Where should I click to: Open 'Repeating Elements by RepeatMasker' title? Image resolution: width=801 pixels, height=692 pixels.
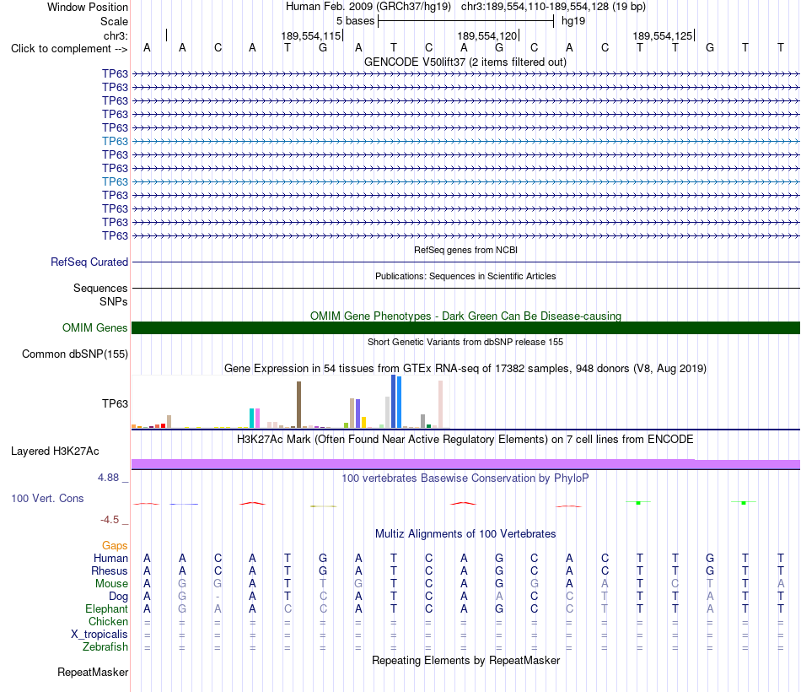[x=465, y=660]
